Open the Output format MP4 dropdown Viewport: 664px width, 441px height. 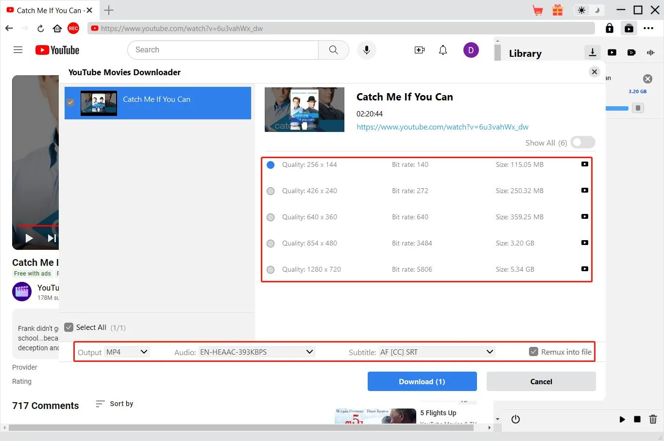[x=127, y=352]
